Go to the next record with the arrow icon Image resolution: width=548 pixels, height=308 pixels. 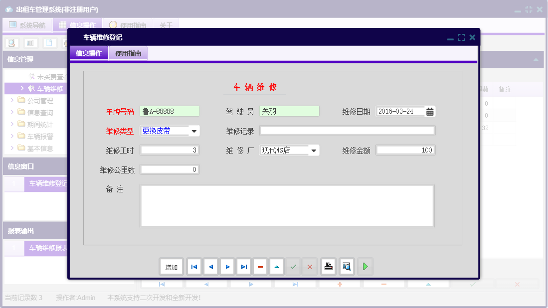(x=227, y=266)
